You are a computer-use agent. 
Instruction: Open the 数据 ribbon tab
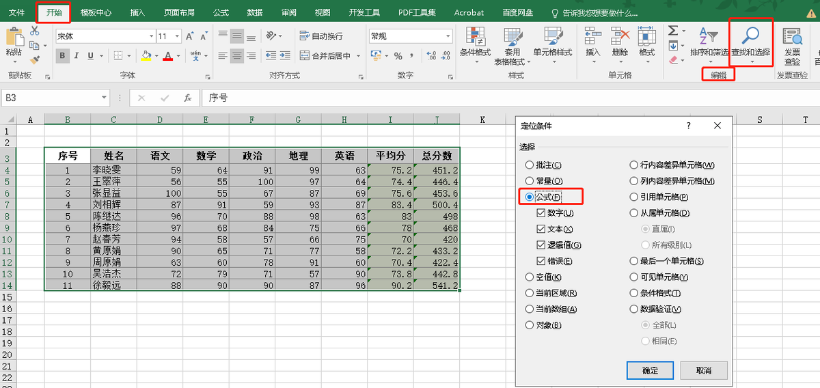tap(255, 12)
